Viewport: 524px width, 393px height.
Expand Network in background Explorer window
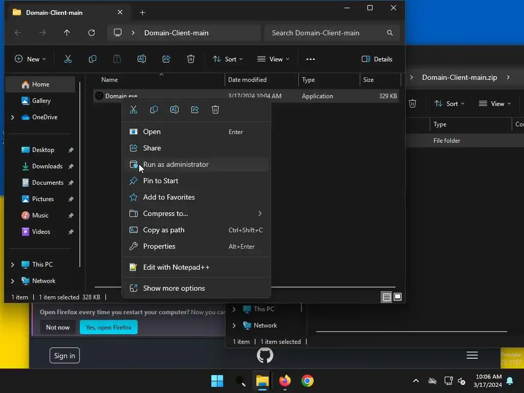[234, 325]
